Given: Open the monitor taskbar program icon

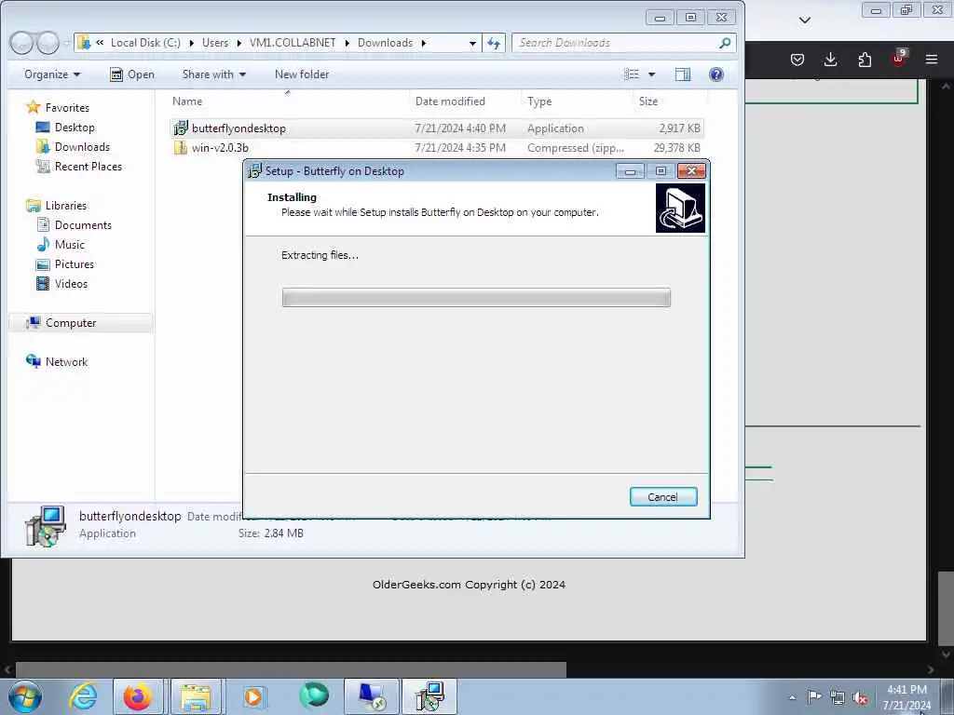Looking at the screenshot, I should (x=371, y=696).
